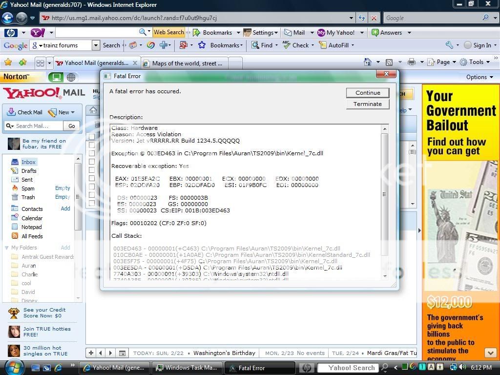Empty the Spam folder link
Viewport: 500px width, 375px height.
(x=62, y=188)
